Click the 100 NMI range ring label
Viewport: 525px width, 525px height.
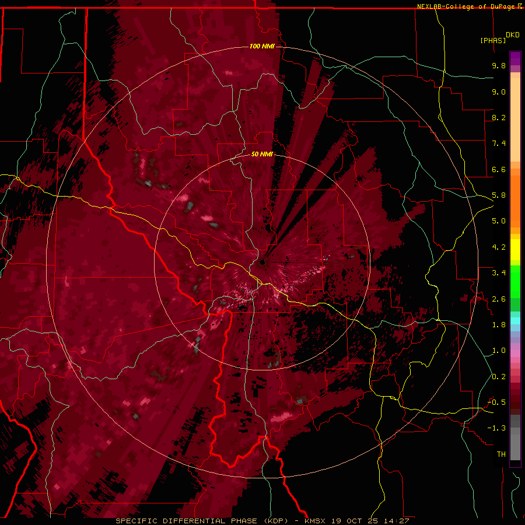tap(261, 46)
